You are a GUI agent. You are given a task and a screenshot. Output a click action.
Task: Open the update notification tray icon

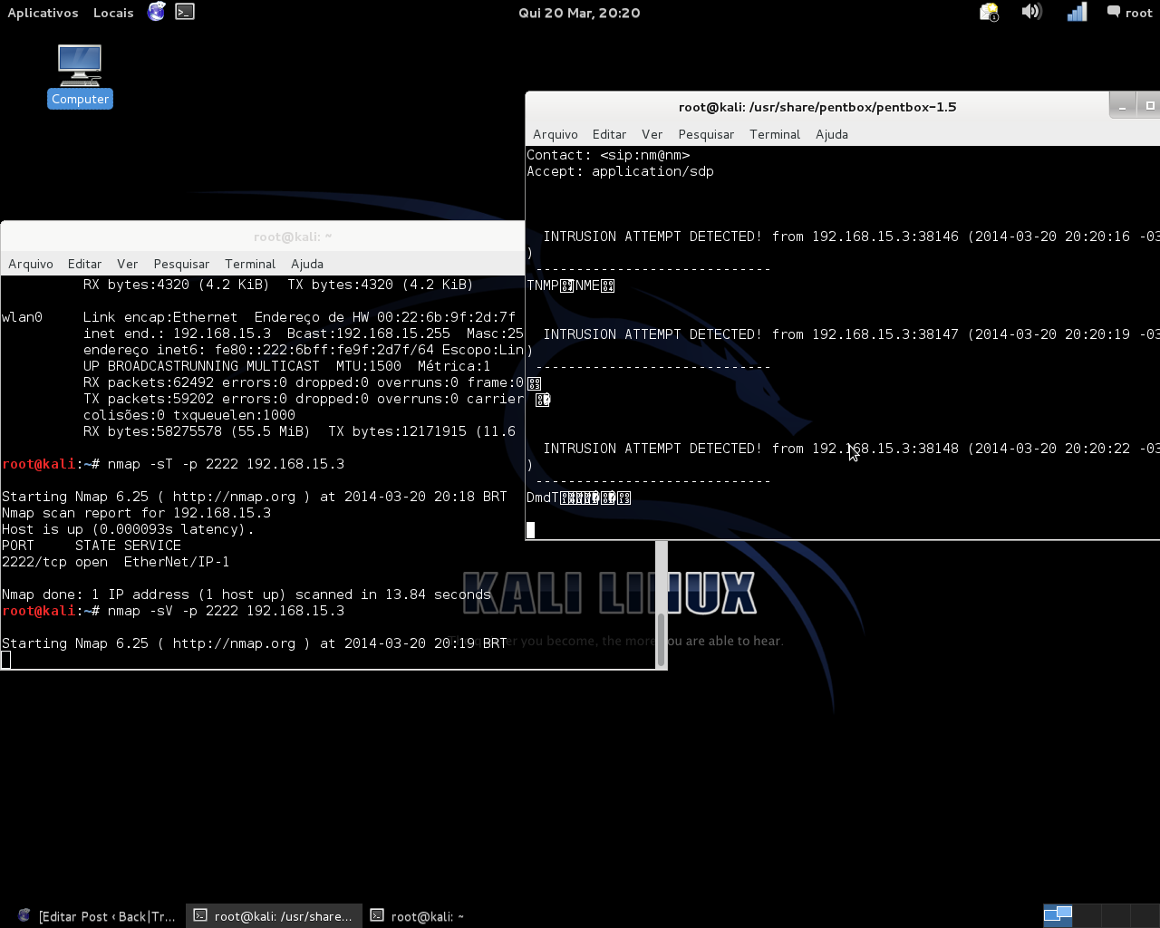[989, 13]
